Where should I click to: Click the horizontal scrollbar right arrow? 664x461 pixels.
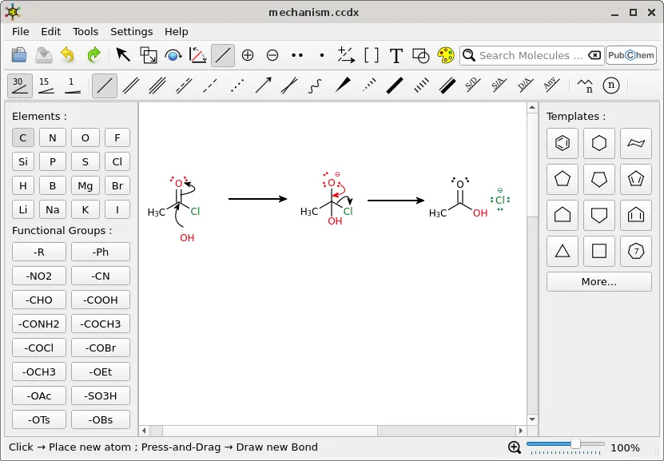[x=521, y=431]
